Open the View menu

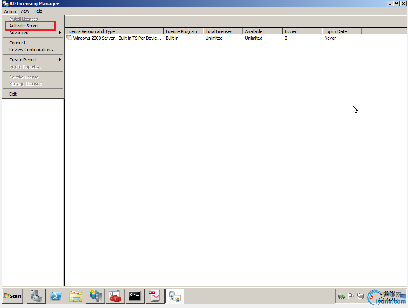point(25,11)
